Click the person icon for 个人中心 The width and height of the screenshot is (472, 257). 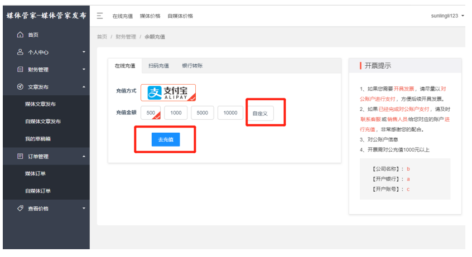click(20, 52)
